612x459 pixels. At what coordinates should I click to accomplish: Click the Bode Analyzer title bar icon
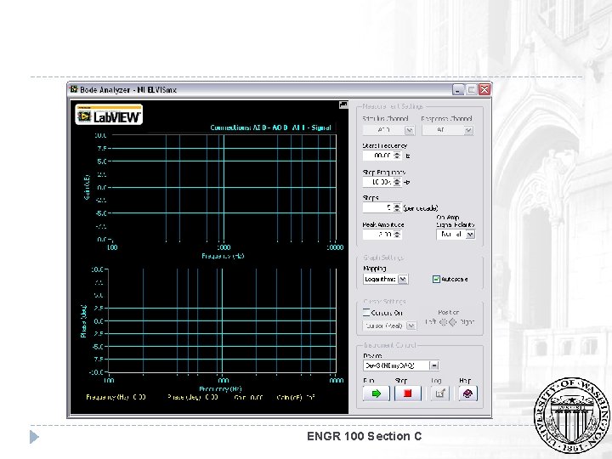pyautogui.click(x=74, y=88)
